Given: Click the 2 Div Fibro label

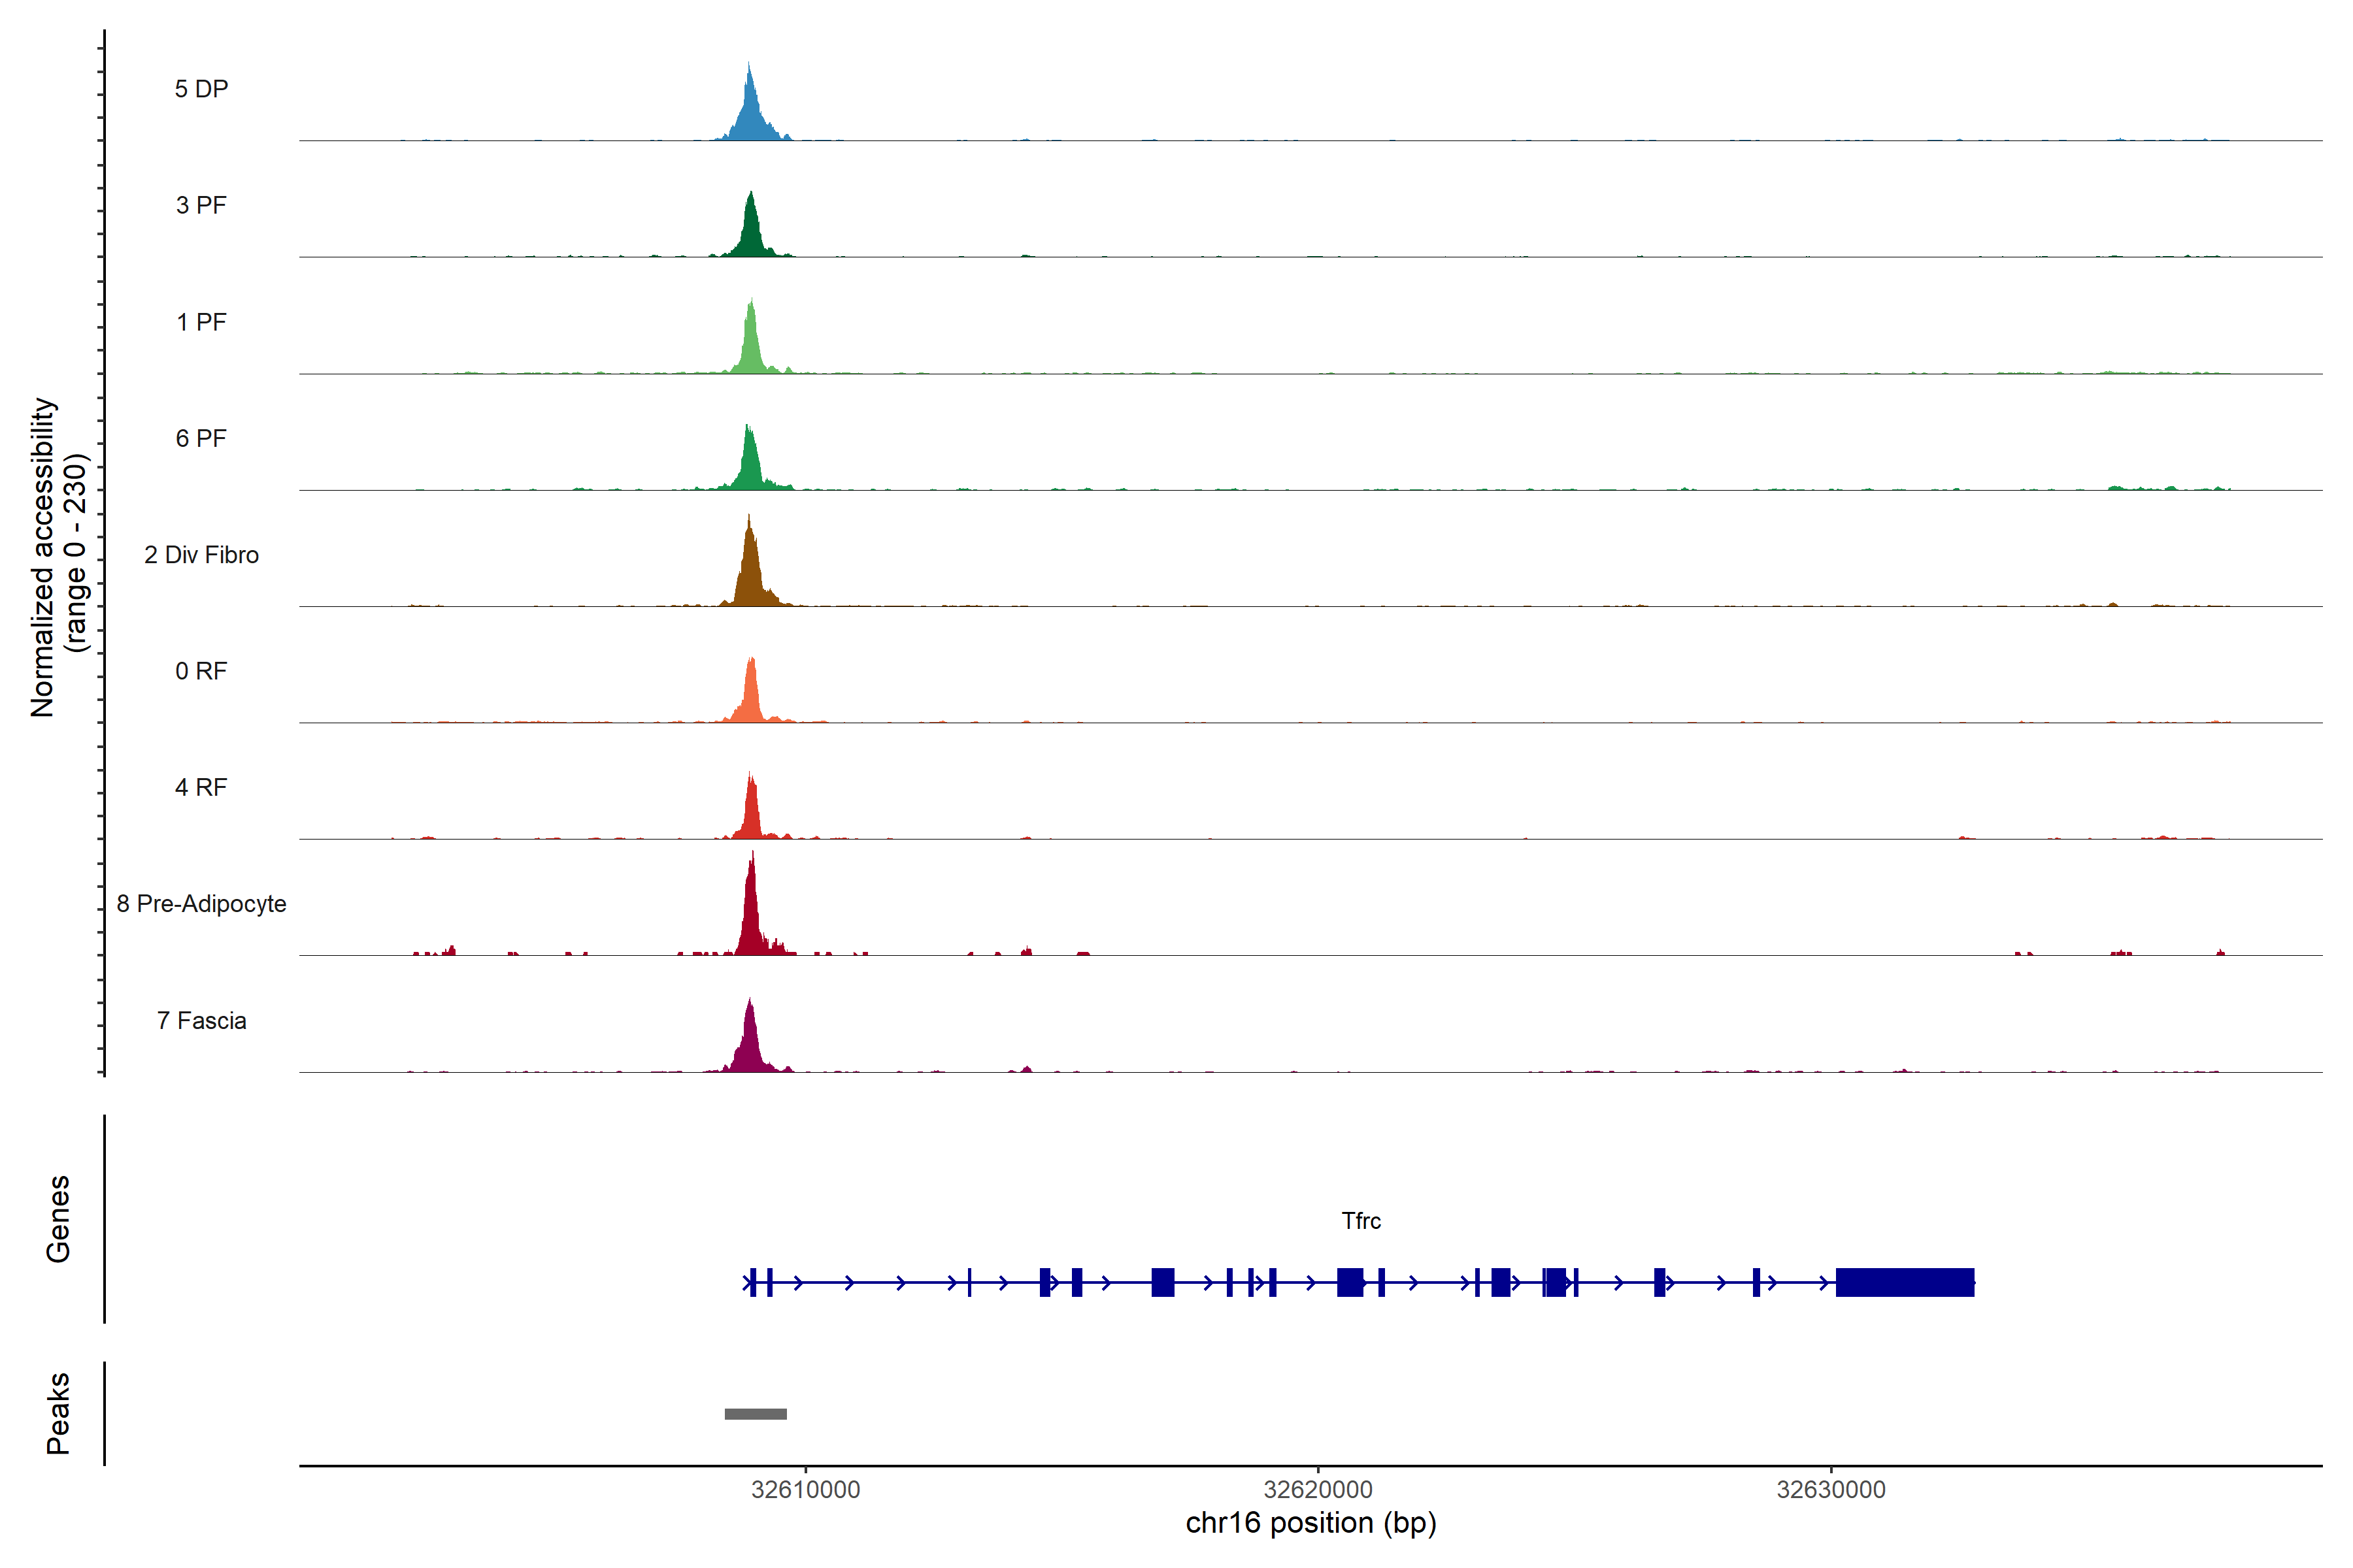Looking at the screenshot, I should click(x=201, y=555).
